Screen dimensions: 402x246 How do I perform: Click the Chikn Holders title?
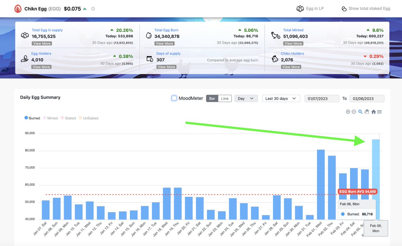tap(292, 54)
